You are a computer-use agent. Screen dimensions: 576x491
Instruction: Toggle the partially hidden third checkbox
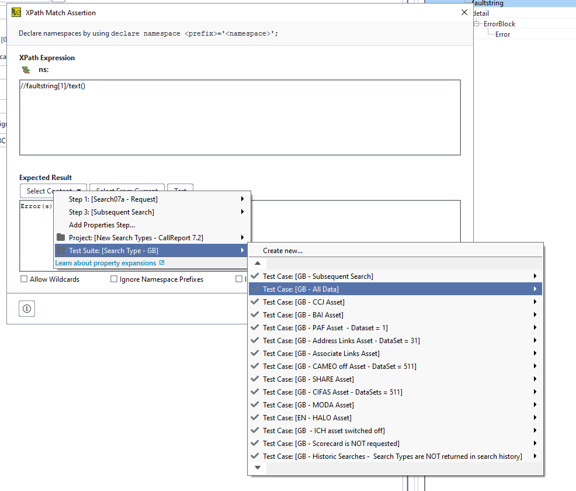click(x=239, y=279)
